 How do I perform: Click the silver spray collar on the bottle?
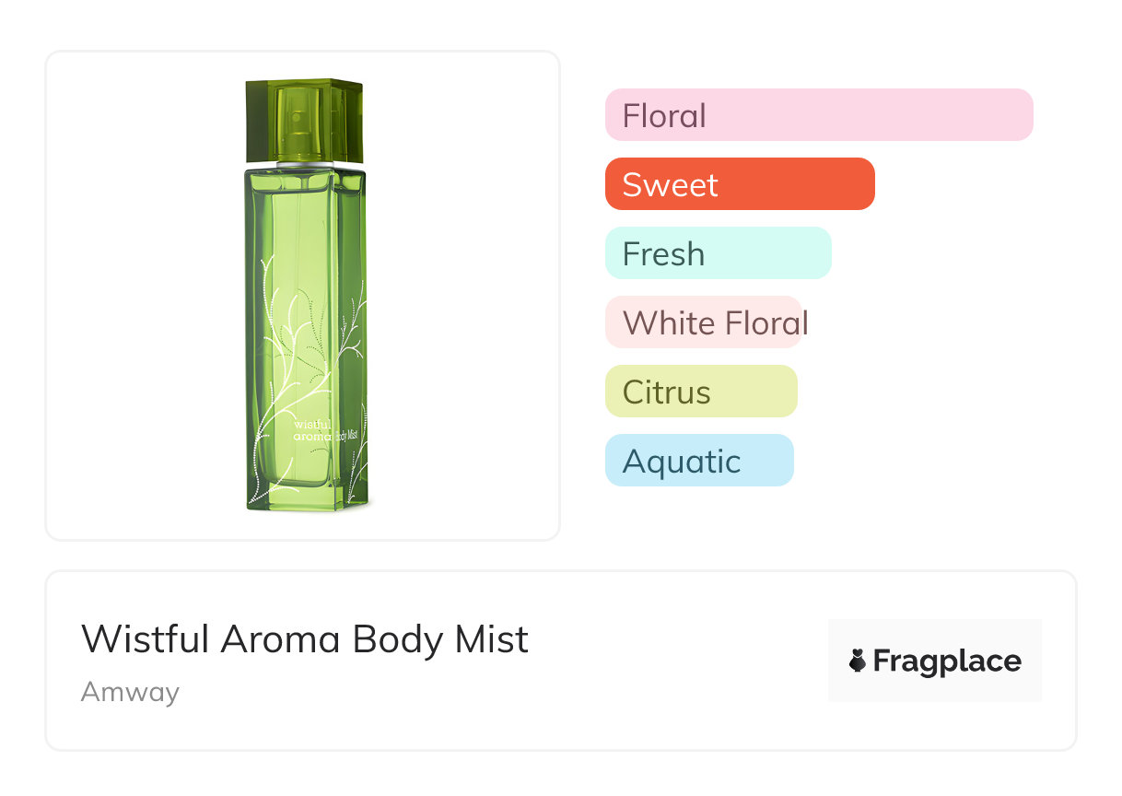pyautogui.click(x=305, y=165)
